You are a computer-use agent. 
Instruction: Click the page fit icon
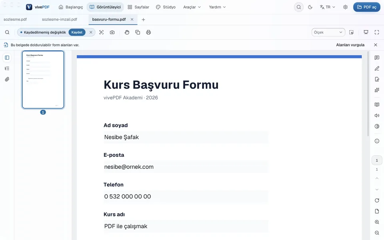377,211
